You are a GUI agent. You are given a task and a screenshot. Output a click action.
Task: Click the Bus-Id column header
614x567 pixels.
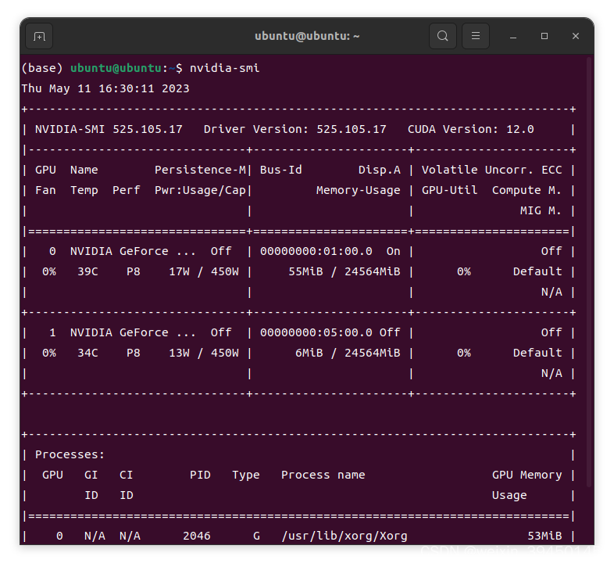(280, 170)
